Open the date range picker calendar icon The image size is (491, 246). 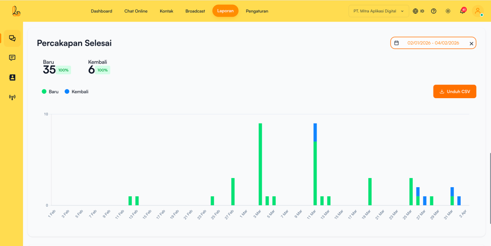coord(397,43)
